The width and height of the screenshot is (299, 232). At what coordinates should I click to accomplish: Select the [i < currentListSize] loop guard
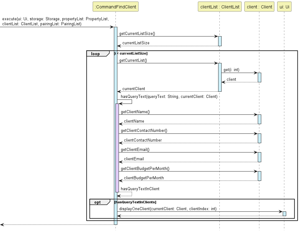[x=131, y=53]
